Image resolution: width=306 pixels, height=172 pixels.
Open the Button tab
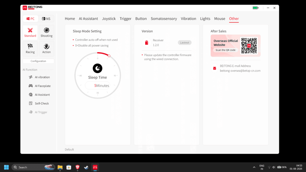pyautogui.click(x=141, y=19)
